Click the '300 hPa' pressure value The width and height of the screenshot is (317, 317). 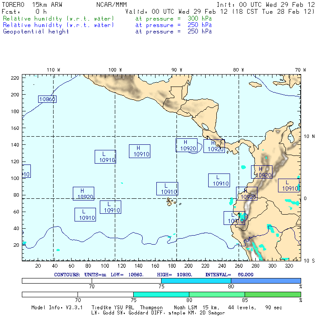200,18
